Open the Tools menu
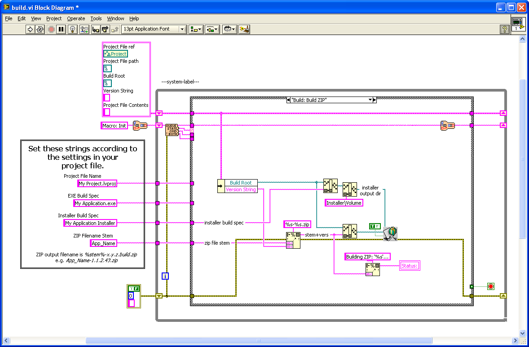 tap(96, 18)
